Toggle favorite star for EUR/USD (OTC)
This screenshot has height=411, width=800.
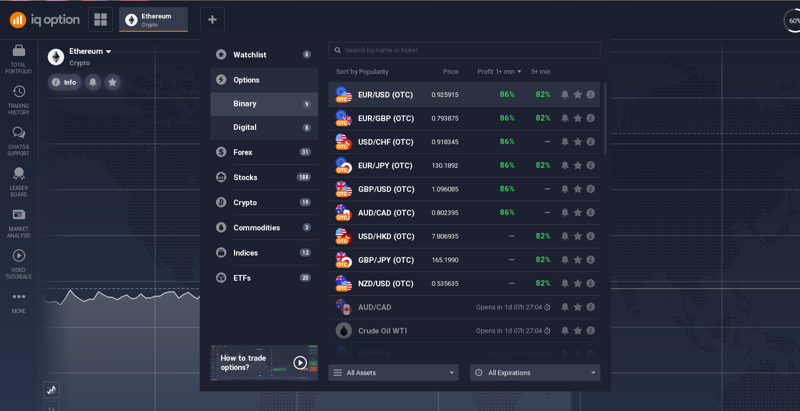[x=578, y=94]
